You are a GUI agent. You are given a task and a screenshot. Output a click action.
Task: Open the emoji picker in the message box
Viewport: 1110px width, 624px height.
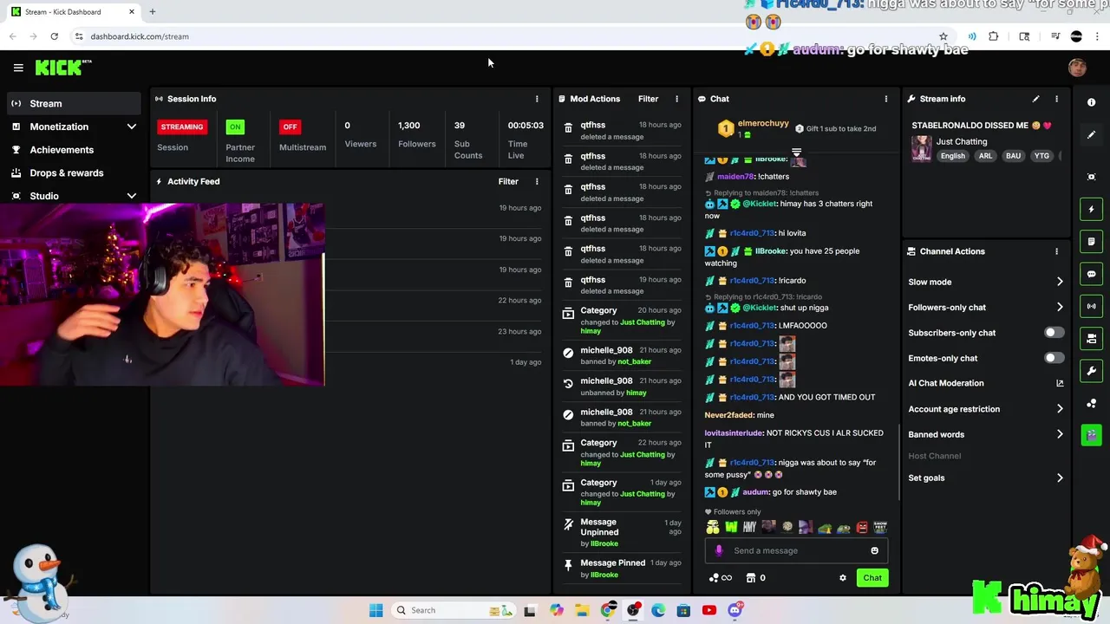874,550
